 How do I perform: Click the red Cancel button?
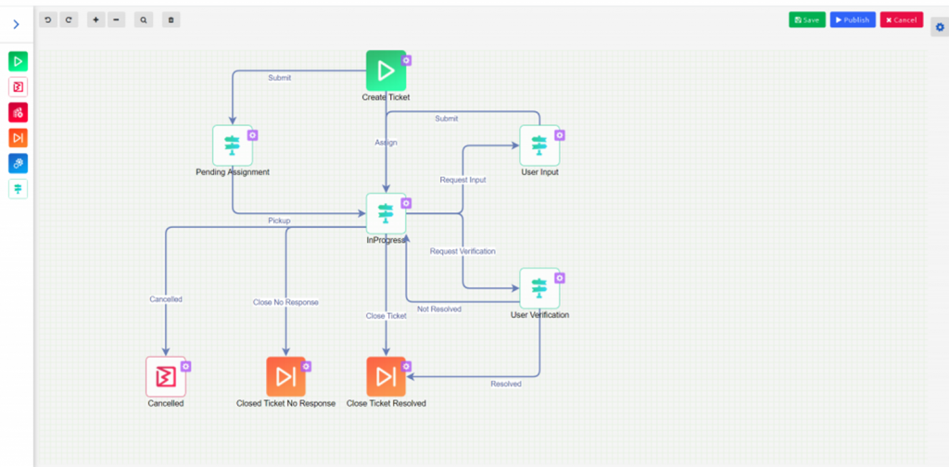pyautogui.click(x=901, y=20)
